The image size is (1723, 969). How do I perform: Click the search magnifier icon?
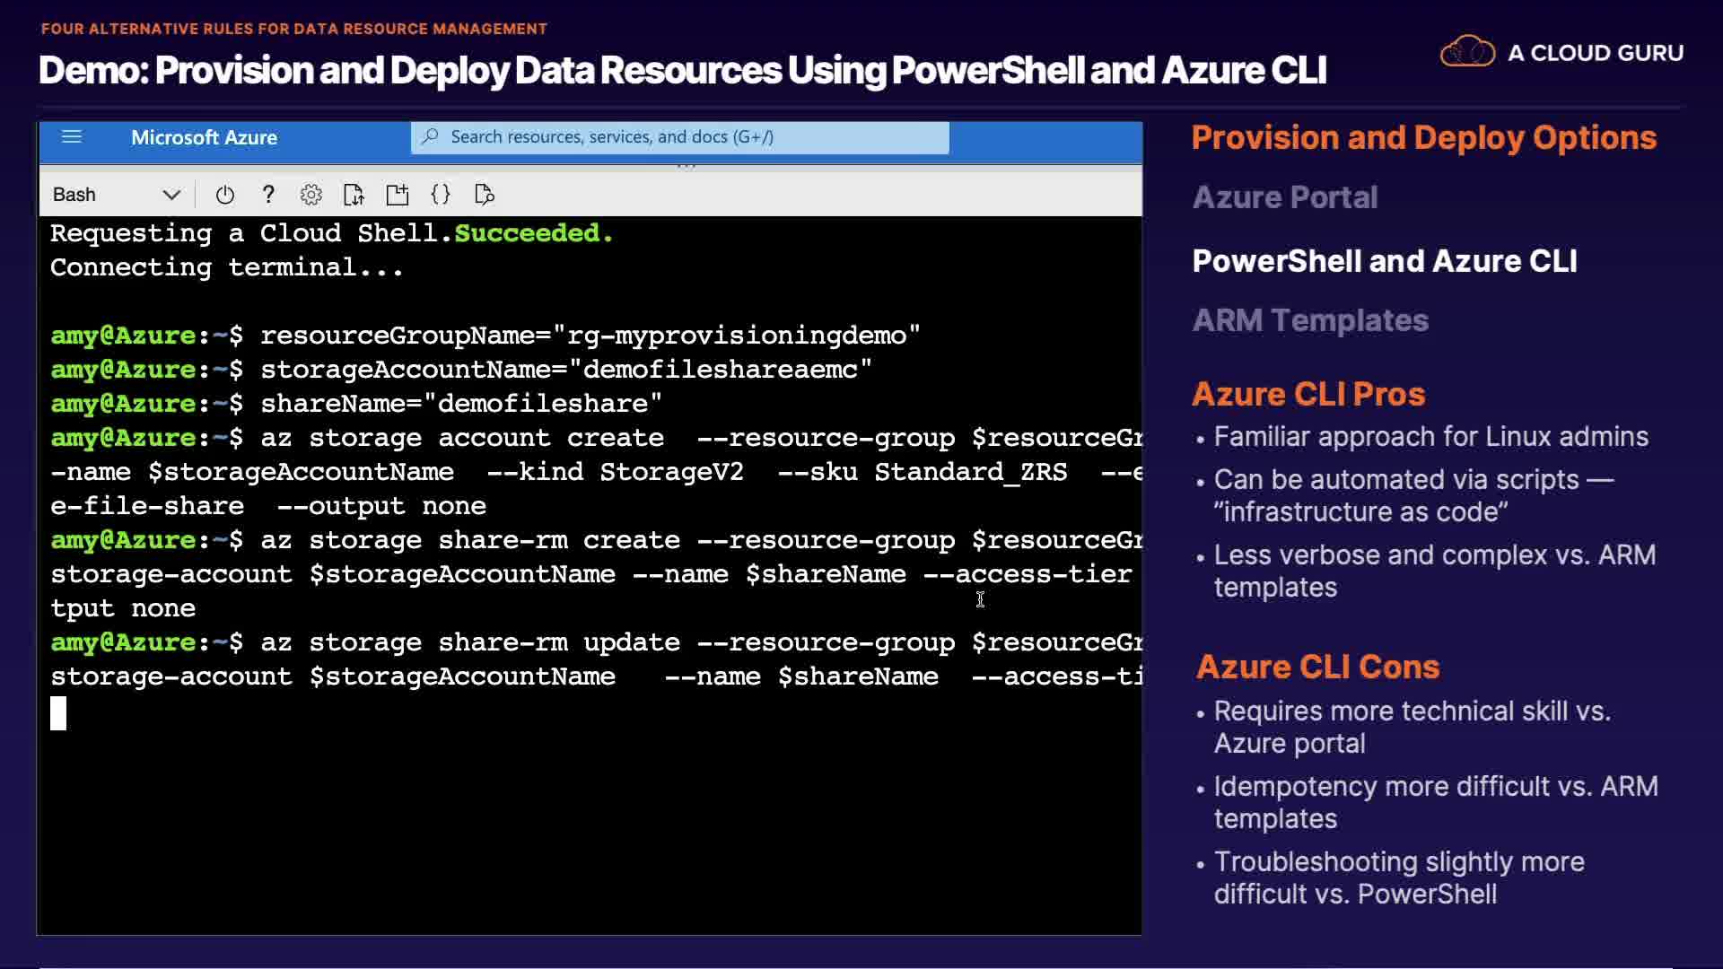[431, 137]
